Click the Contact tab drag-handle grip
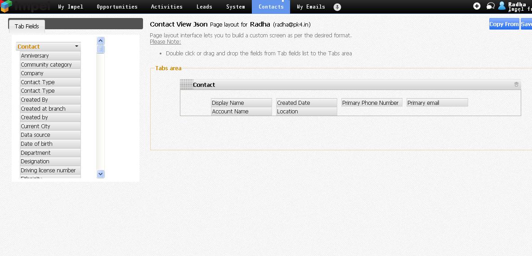Screen dimensions: 532x256 (186, 85)
